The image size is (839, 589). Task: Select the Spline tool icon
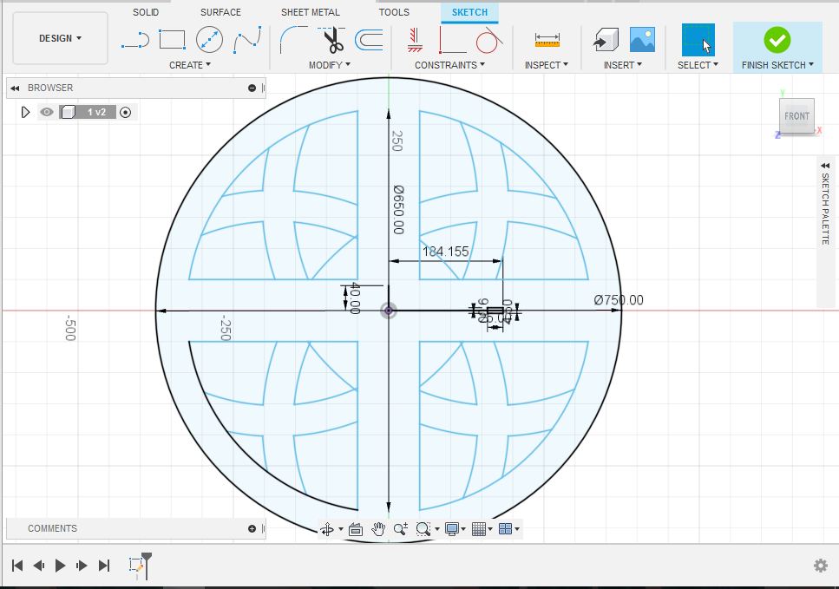point(247,40)
